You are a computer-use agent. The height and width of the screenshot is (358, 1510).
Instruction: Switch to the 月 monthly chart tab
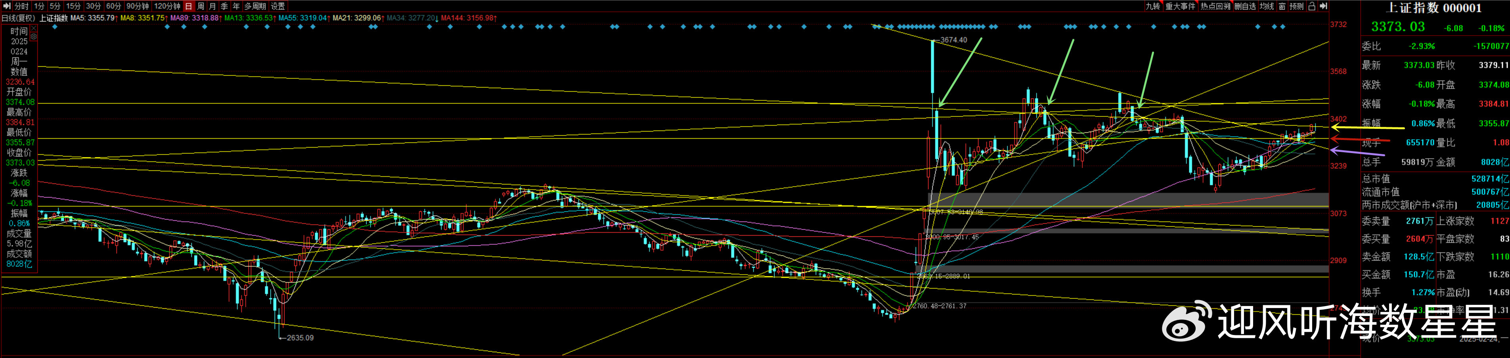tap(212, 6)
